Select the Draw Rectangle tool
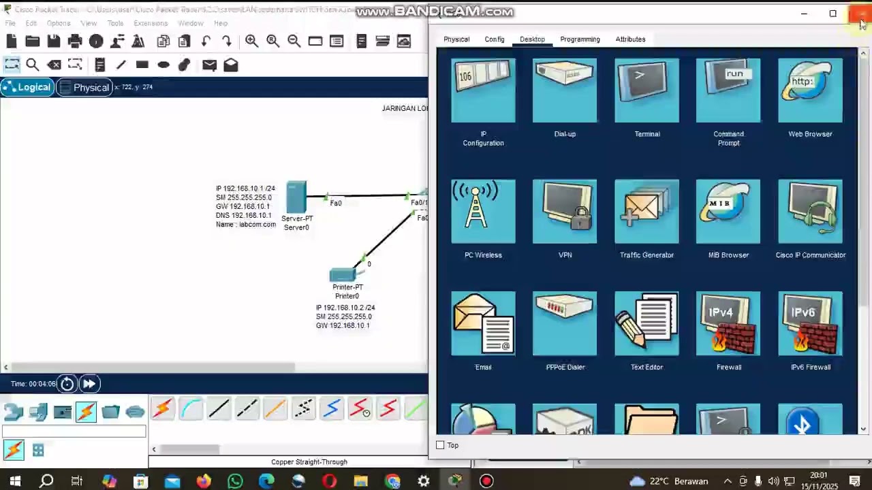The image size is (872, 490). [x=142, y=65]
